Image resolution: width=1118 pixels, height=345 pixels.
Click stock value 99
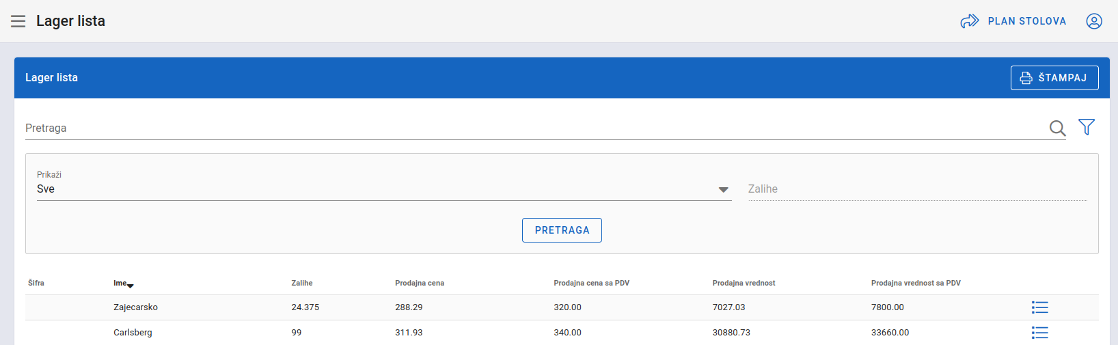tap(297, 333)
